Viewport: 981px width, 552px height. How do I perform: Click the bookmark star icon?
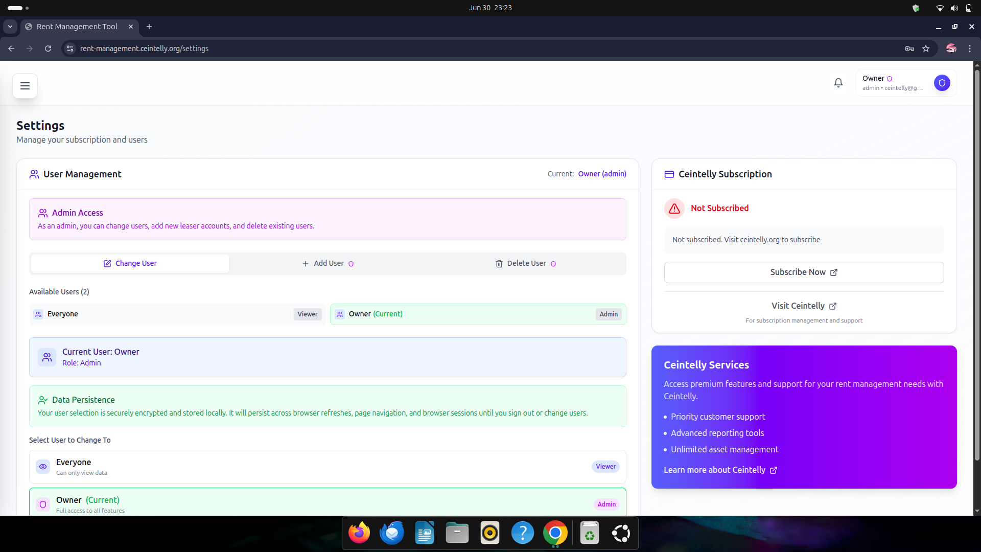[x=926, y=49]
